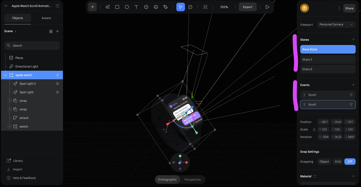Screen dimensions: 361x187
Task: Select the Spot Light 2 row label
Action: coord(28,84)
